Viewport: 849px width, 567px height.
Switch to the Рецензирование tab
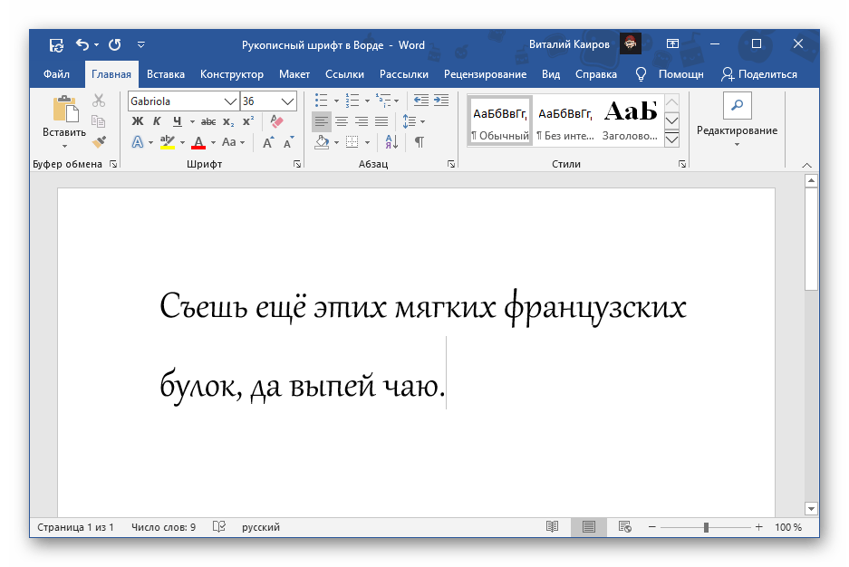pyautogui.click(x=485, y=74)
